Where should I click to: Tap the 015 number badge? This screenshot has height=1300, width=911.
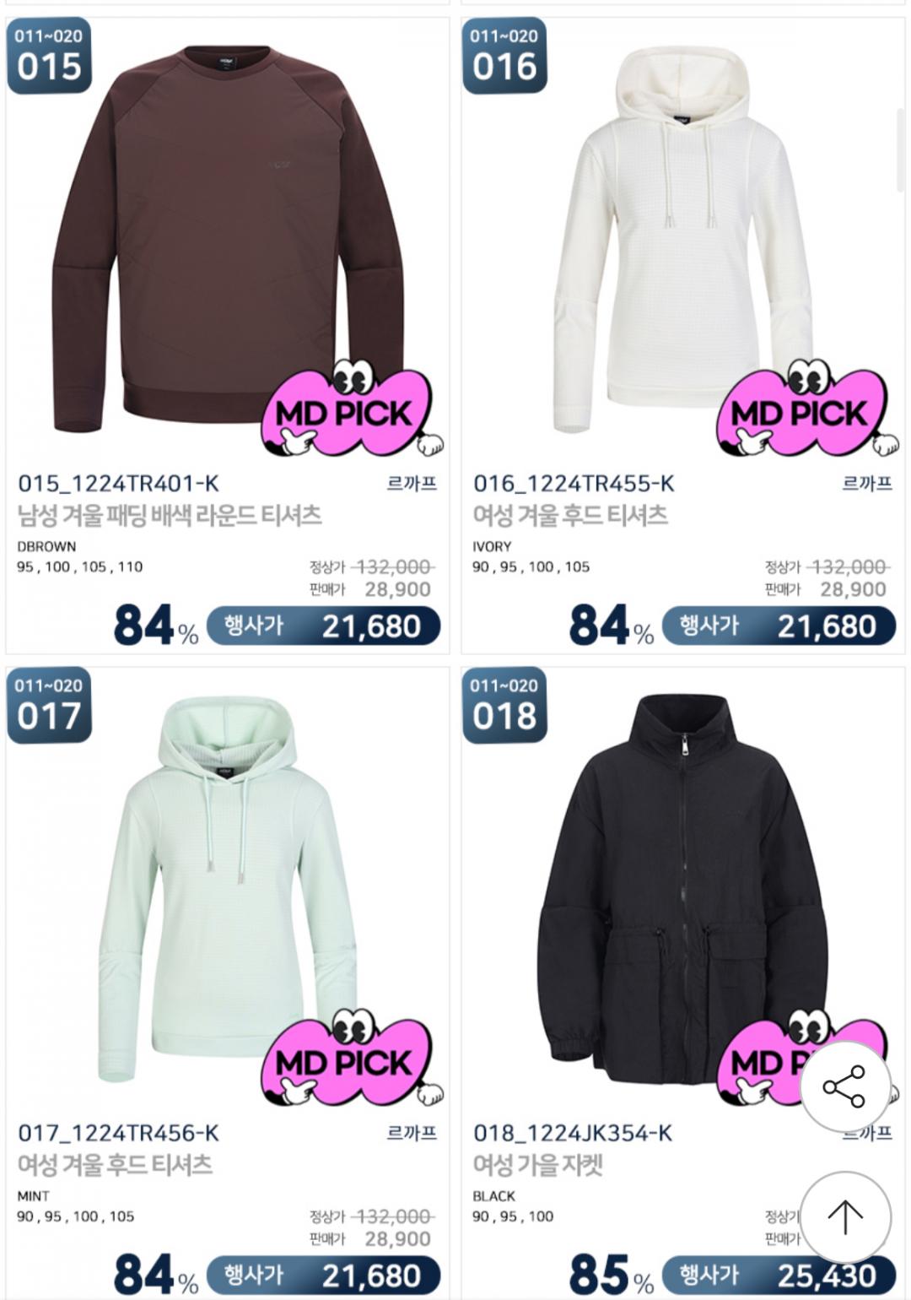point(49,56)
